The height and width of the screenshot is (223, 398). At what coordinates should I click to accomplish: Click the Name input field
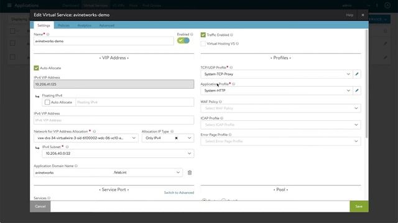coord(104,41)
